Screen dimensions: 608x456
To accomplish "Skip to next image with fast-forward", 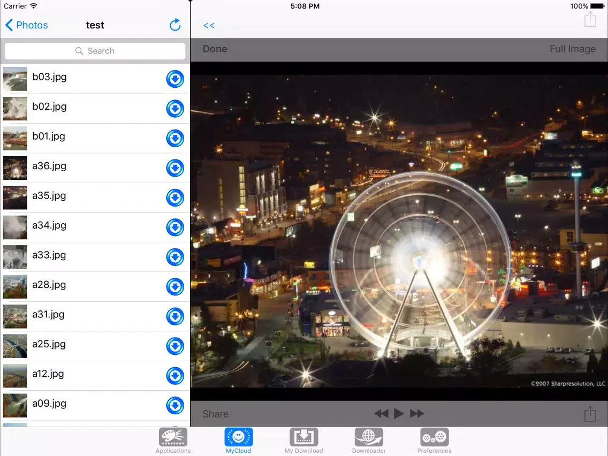I will tap(417, 414).
